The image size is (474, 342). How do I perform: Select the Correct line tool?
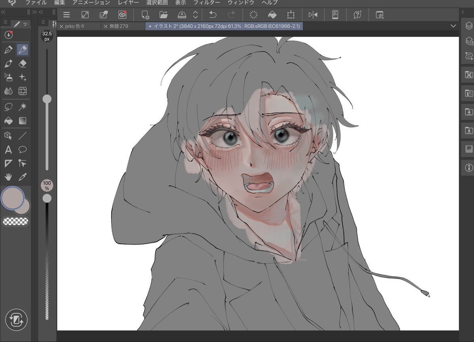tap(23, 164)
